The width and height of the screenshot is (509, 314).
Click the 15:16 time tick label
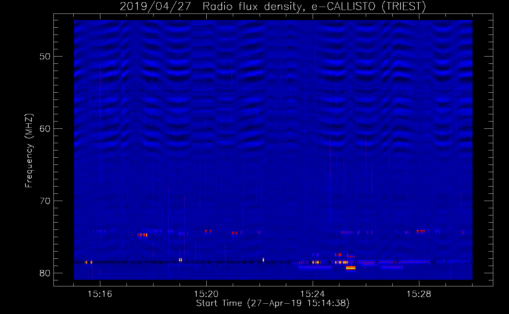[x=100, y=294]
